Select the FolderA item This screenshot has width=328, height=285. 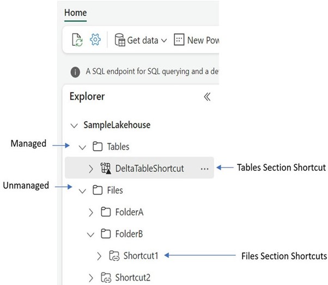129,212
